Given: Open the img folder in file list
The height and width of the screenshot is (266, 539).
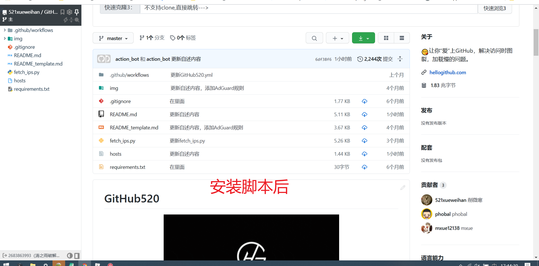Looking at the screenshot, I should coord(114,88).
